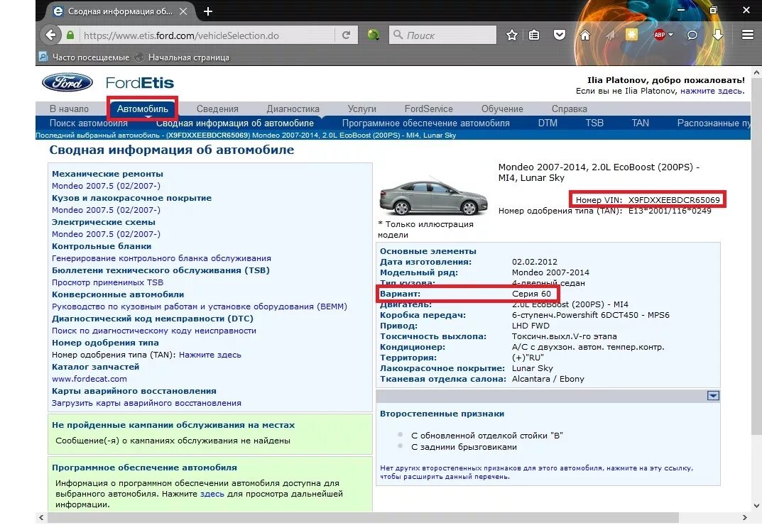Close the Сводная информация browser tab

(183, 11)
